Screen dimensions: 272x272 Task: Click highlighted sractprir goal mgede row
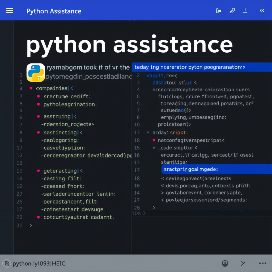[217, 169]
